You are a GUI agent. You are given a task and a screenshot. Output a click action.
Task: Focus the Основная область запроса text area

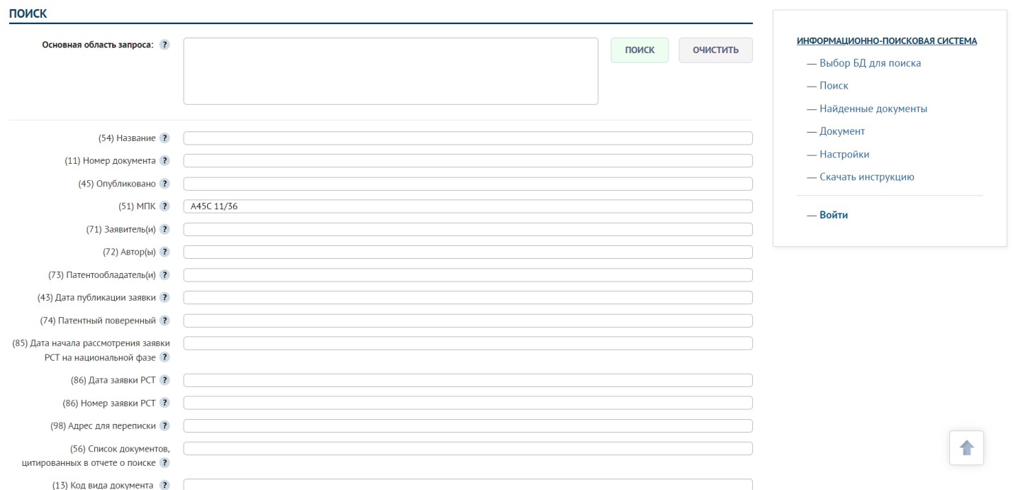pyautogui.click(x=391, y=71)
